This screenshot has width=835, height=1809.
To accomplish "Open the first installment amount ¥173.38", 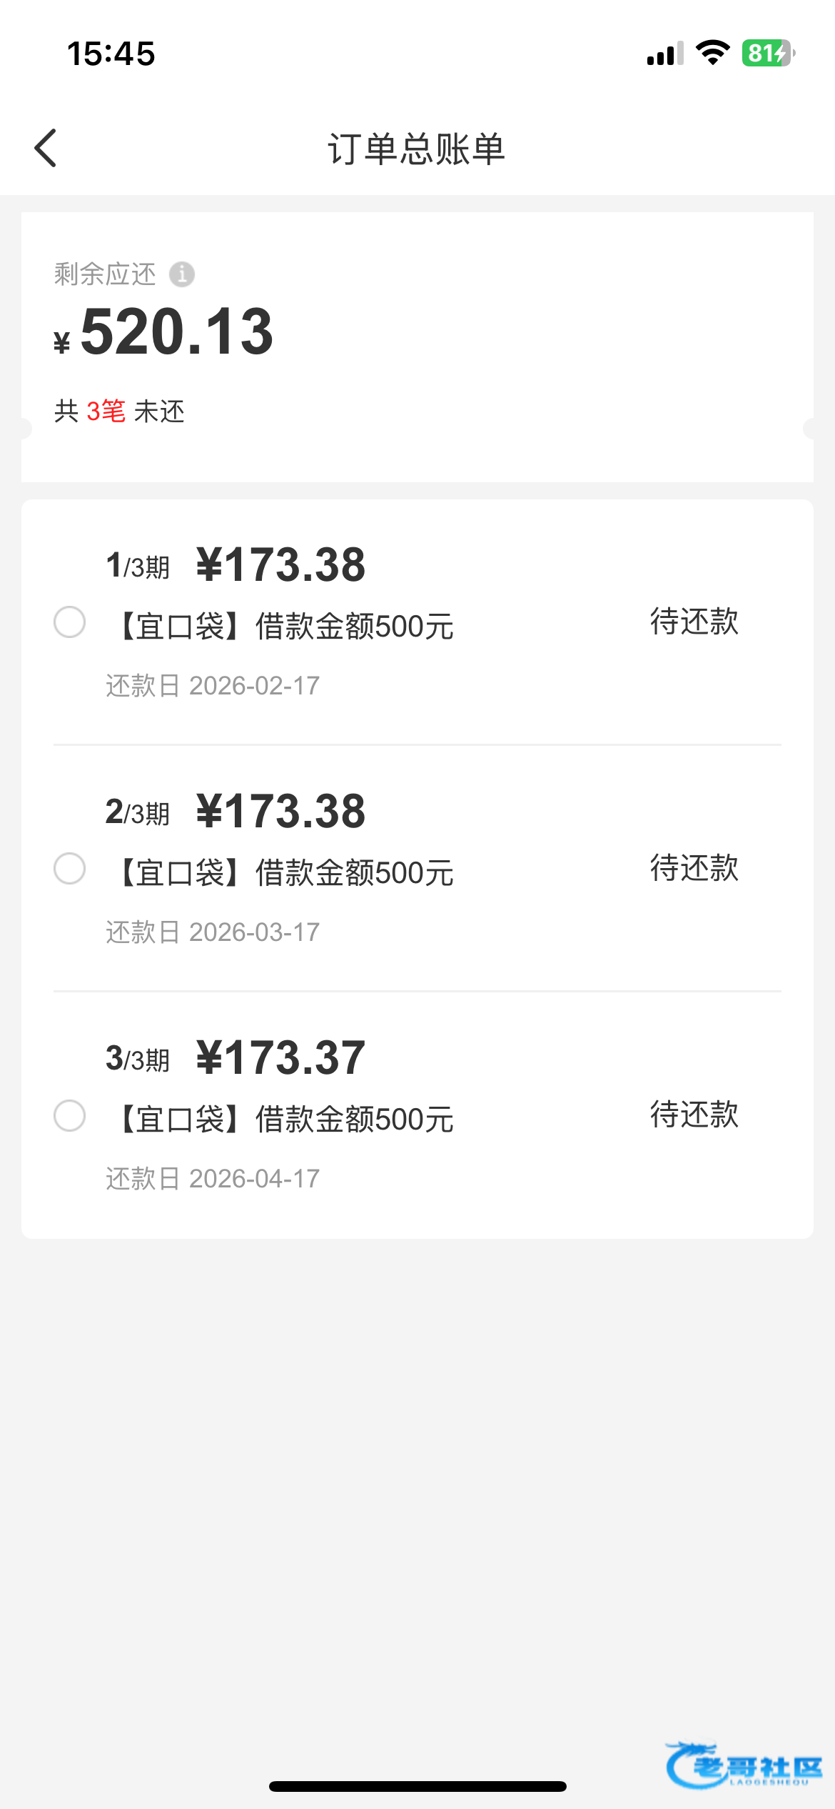I will click(280, 564).
